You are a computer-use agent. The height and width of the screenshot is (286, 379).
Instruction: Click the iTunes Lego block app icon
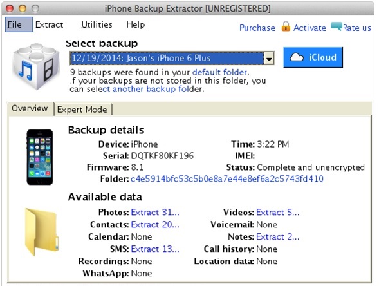click(x=36, y=66)
